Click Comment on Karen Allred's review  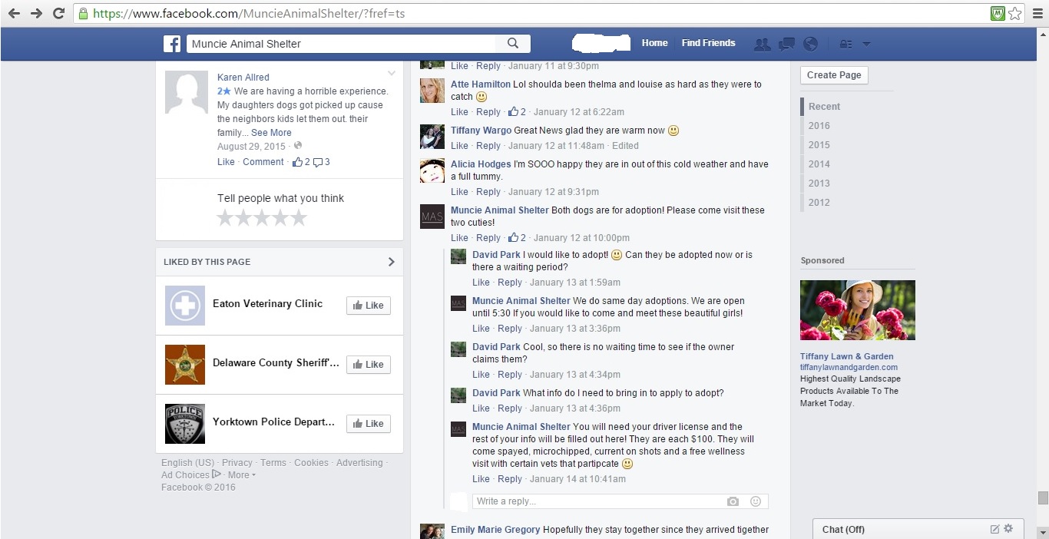pyautogui.click(x=263, y=162)
